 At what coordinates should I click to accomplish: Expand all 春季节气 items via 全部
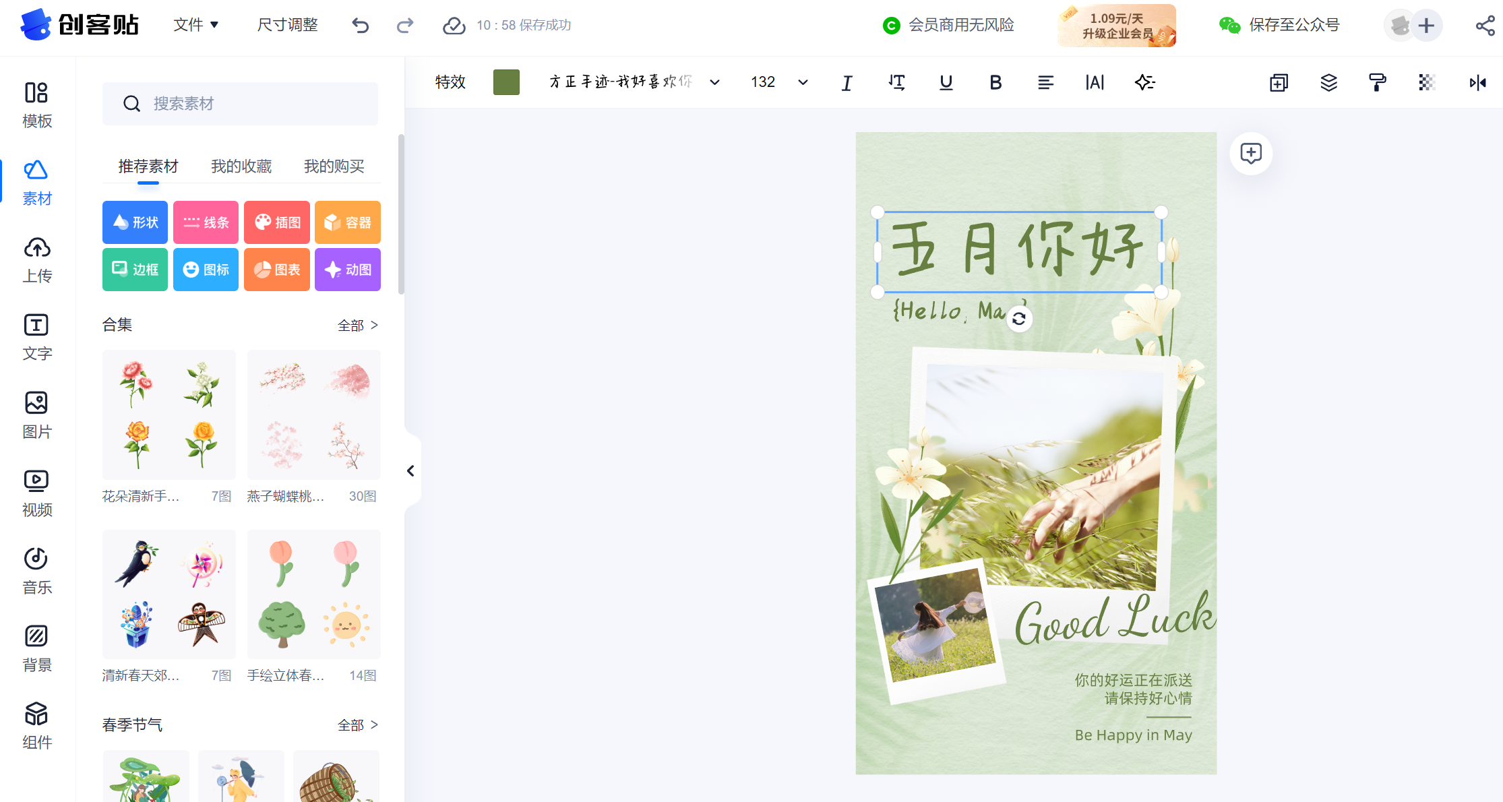[x=358, y=725]
